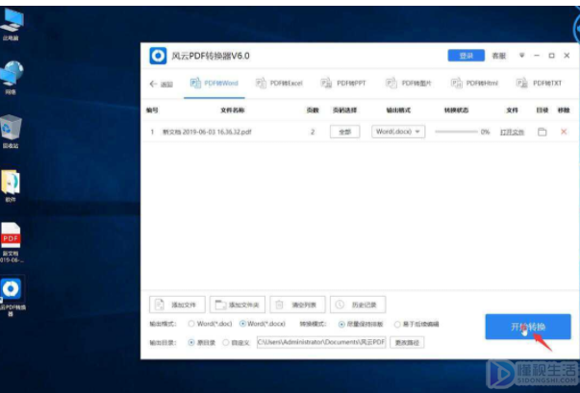Switch to the PDF转图片 tab
This screenshot has width=580, height=393.
click(x=409, y=83)
